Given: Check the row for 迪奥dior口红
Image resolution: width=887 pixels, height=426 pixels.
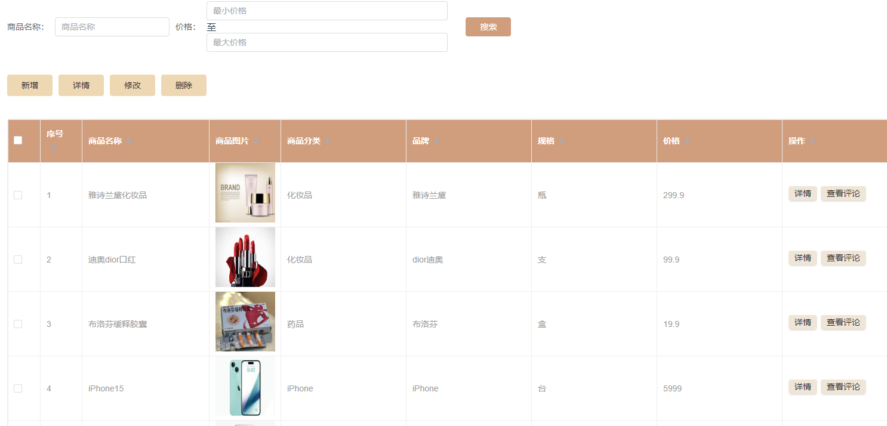Looking at the screenshot, I should tap(18, 260).
